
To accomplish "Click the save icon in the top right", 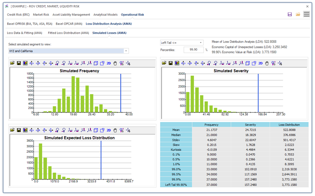I will 290,14.
